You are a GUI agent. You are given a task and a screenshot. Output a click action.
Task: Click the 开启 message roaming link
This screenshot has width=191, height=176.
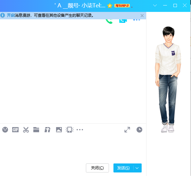click(x=11, y=15)
